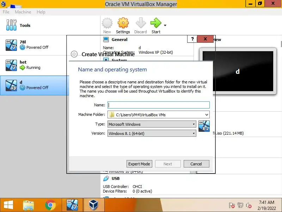The height and width of the screenshot is (212, 282).
Task: Click the USB section header label
Action: pos(116,178)
